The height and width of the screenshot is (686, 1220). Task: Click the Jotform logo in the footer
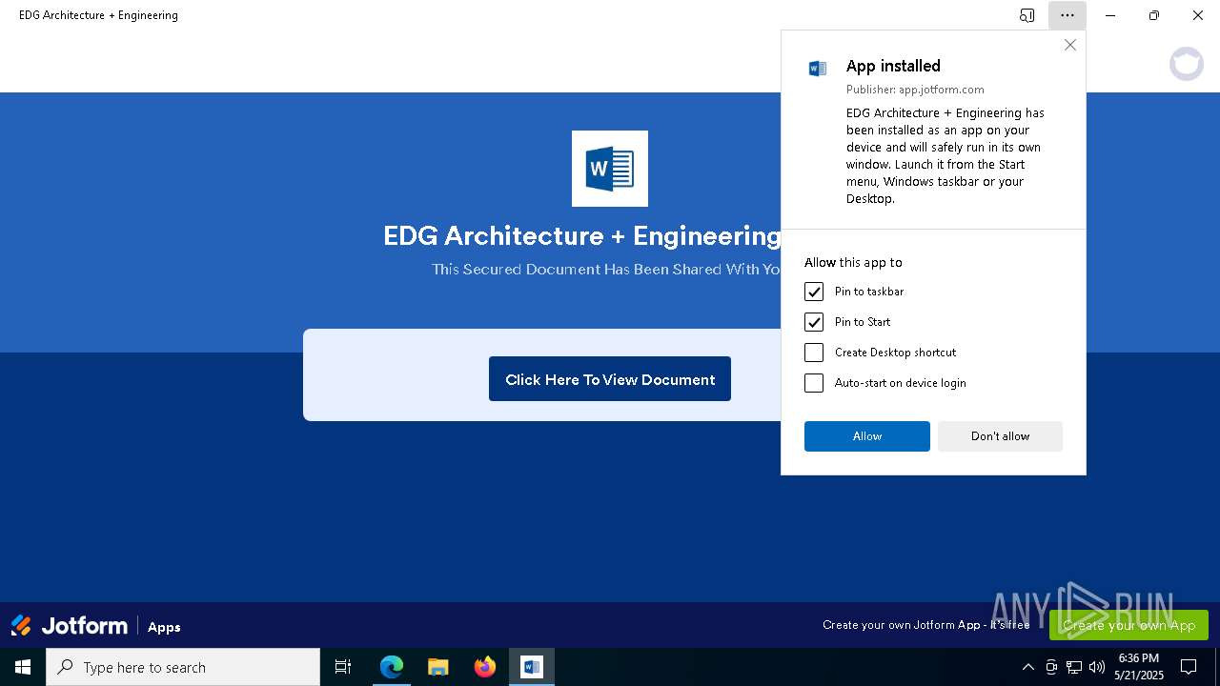[70, 626]
